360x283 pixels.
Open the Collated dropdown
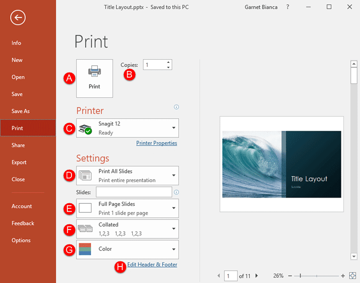click(128, 229)
